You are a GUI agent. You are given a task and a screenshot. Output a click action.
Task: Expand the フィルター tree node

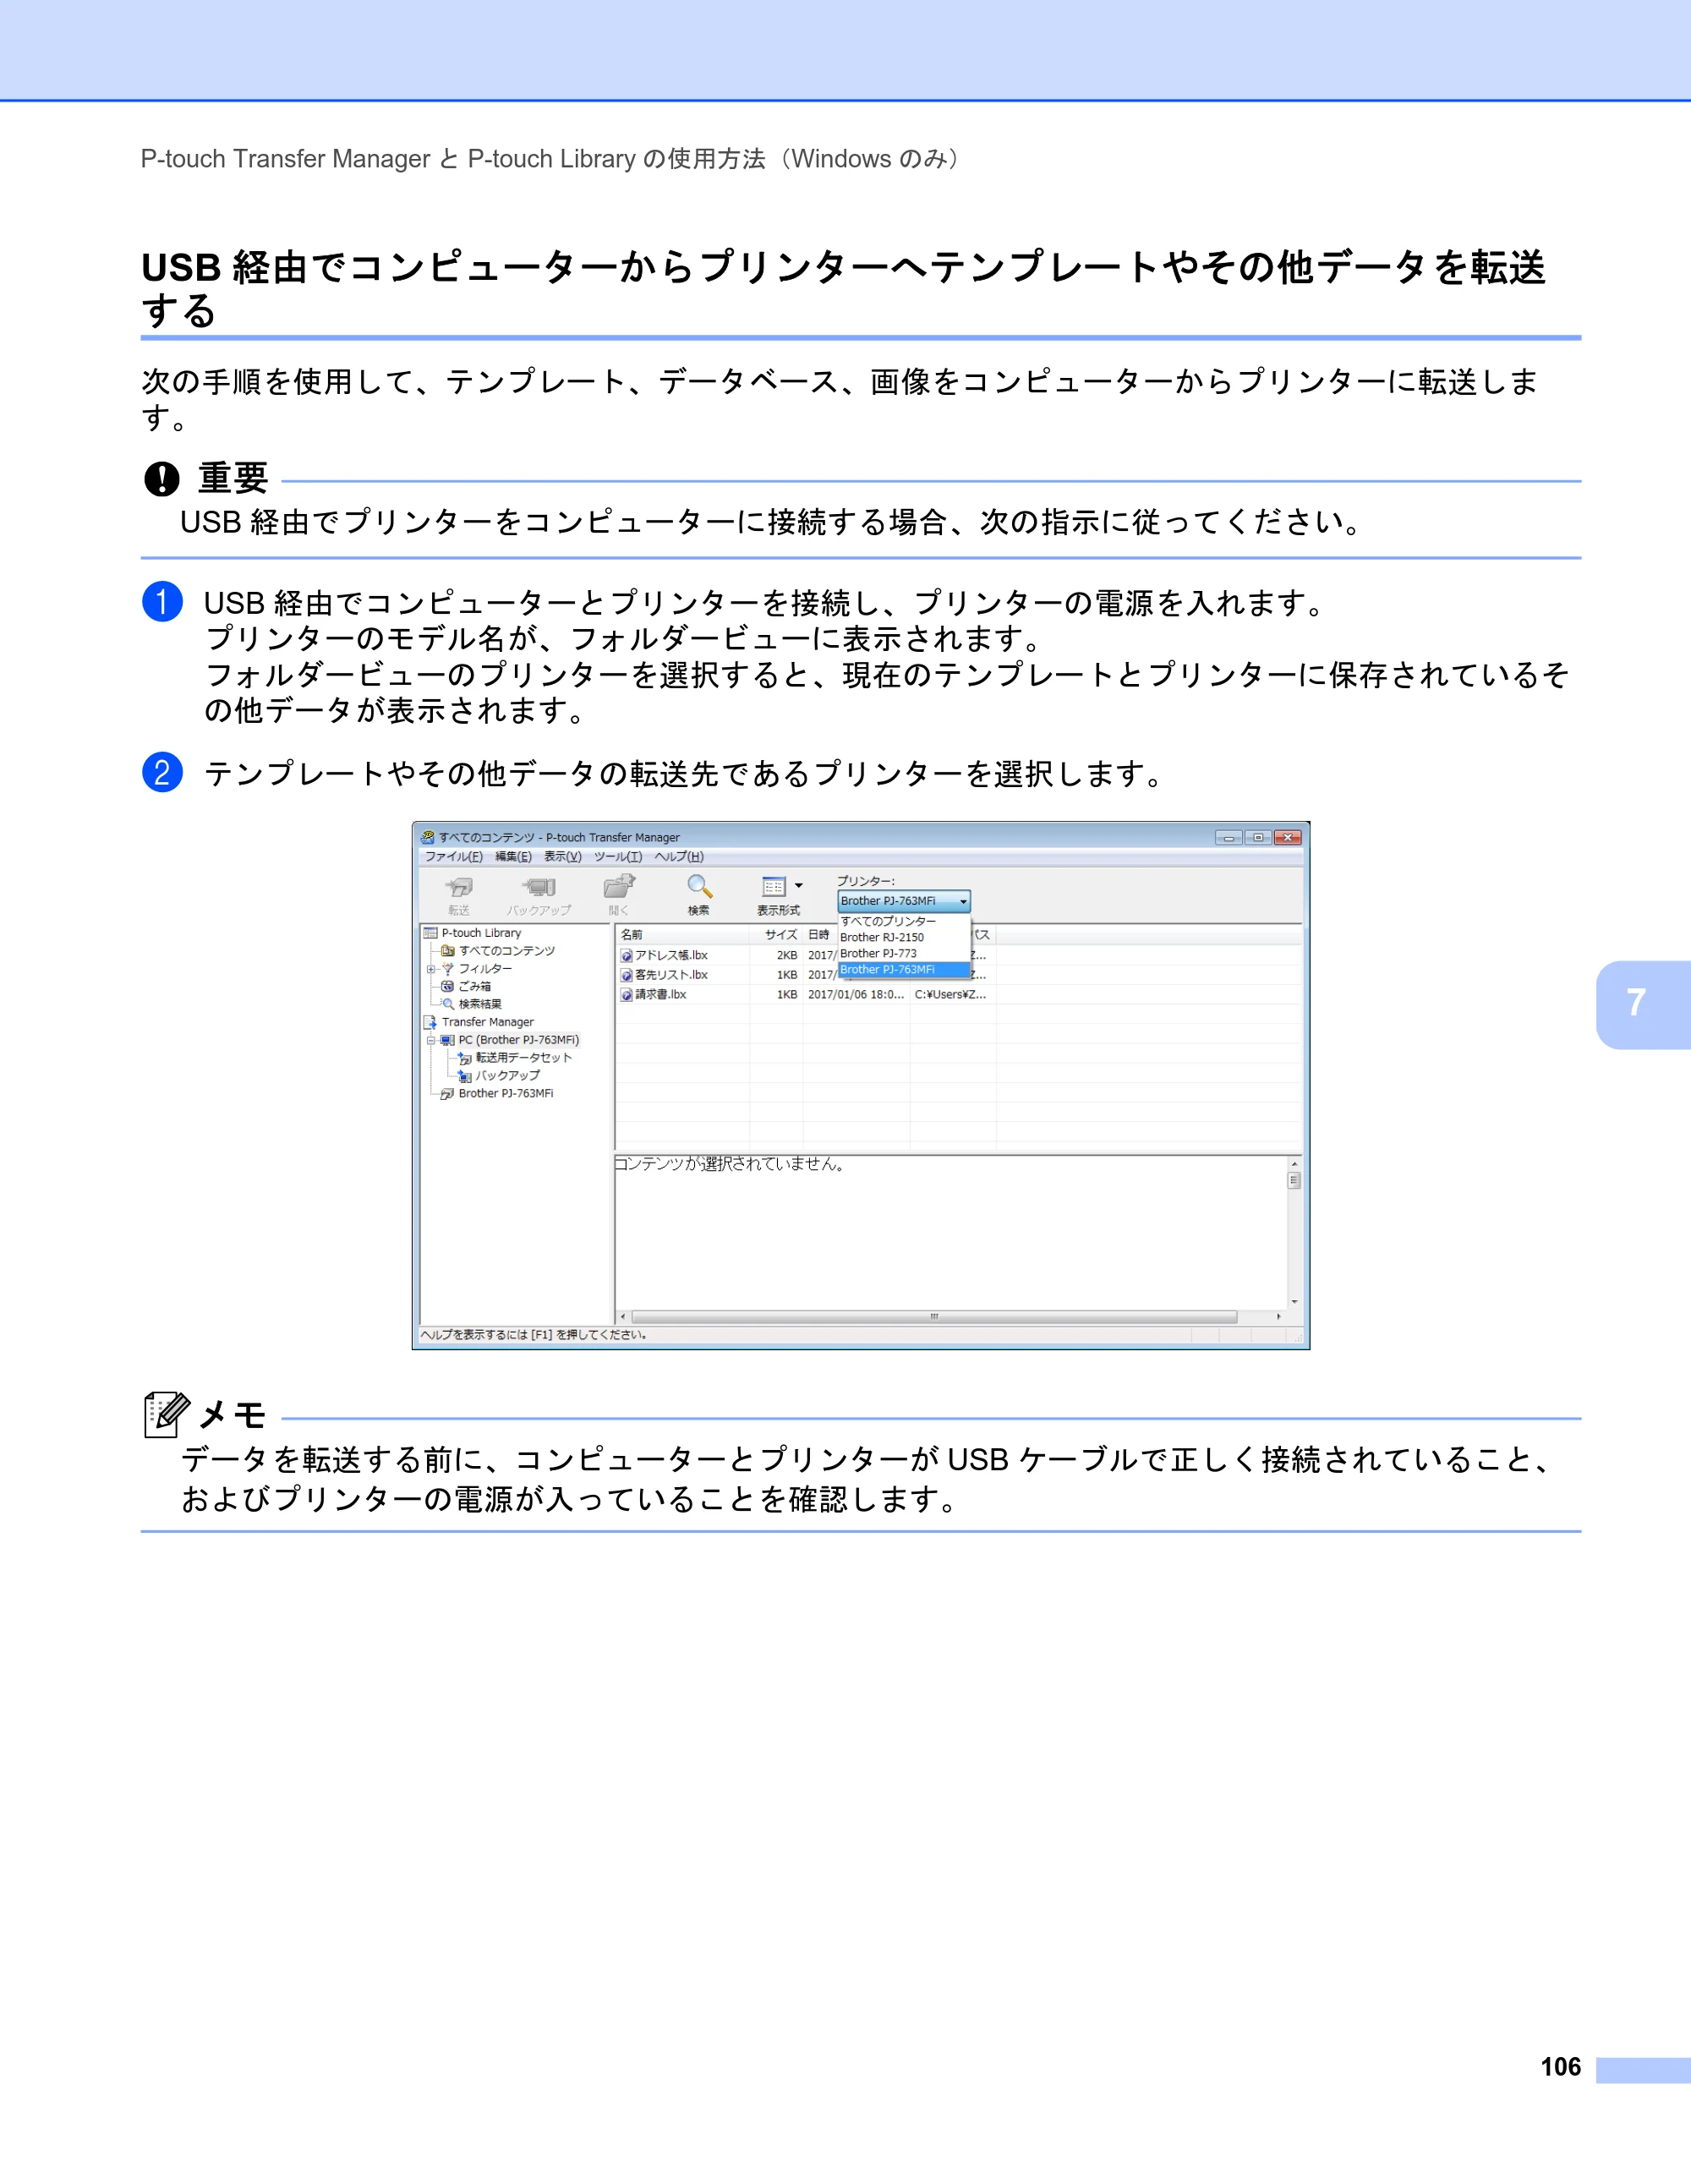click(430, 969)
